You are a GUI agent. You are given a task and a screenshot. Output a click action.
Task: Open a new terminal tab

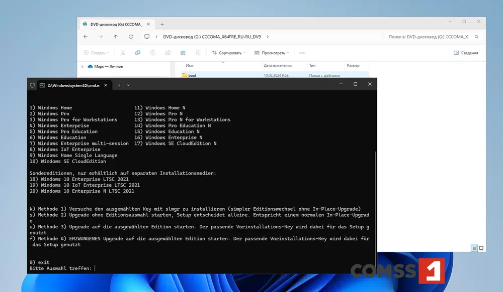[119, 85]
